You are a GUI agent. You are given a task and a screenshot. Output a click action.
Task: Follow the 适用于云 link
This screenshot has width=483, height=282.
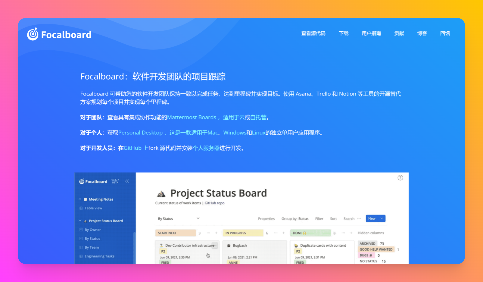tap(234, 117)
